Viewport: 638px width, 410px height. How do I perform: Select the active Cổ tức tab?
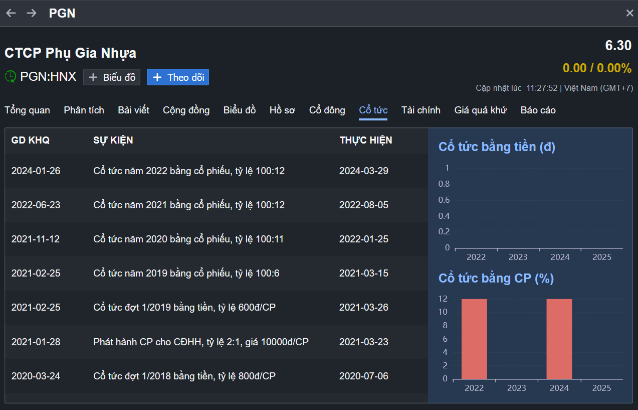pyautogui.click(x=373, y=110)
